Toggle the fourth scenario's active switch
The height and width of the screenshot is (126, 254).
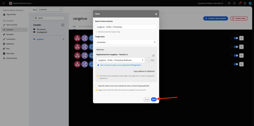click(236, 64)
